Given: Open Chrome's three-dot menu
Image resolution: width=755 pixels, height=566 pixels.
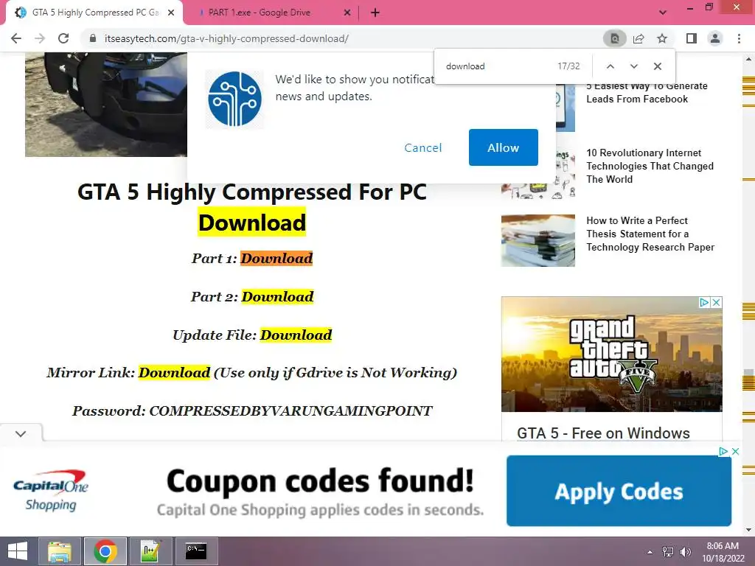Looking at the screenshot, I should pos(739,38).
